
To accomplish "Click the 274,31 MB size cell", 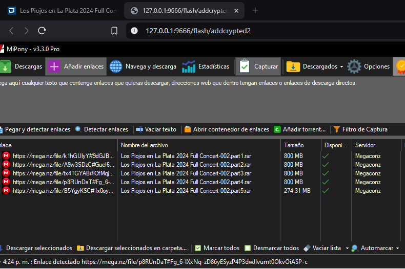I will click(x=297, y=191).
